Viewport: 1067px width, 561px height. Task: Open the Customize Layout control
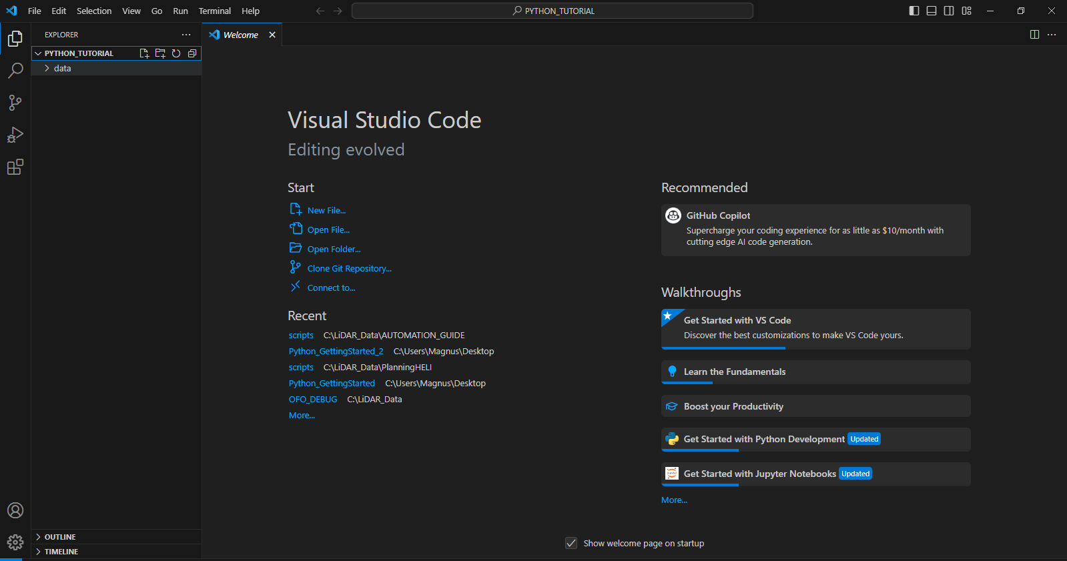966,11
